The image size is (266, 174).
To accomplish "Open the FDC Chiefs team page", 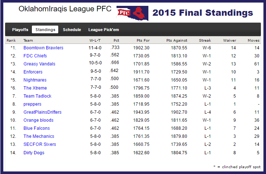I will 35,56.
